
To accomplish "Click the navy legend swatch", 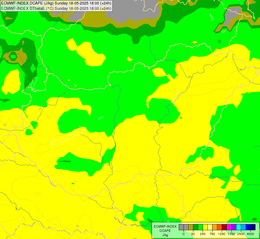I will [x=253, y=227].
